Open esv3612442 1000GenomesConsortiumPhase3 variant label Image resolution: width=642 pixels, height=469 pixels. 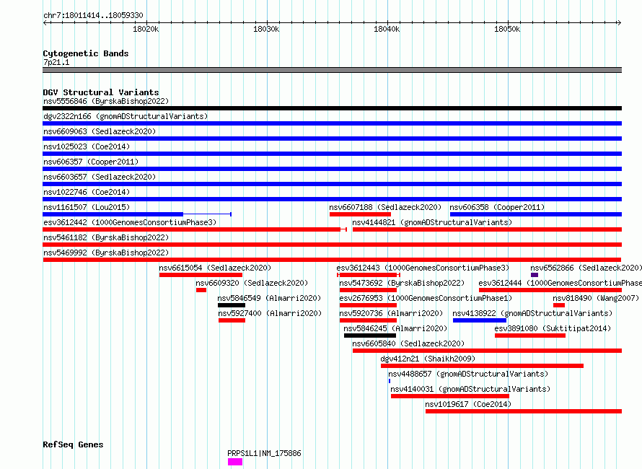pyautogui.click(x=130, y=222)
